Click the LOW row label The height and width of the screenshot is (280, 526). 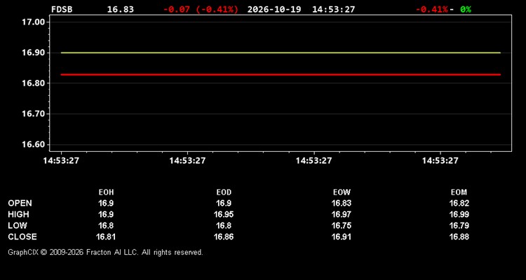(18, 225)
